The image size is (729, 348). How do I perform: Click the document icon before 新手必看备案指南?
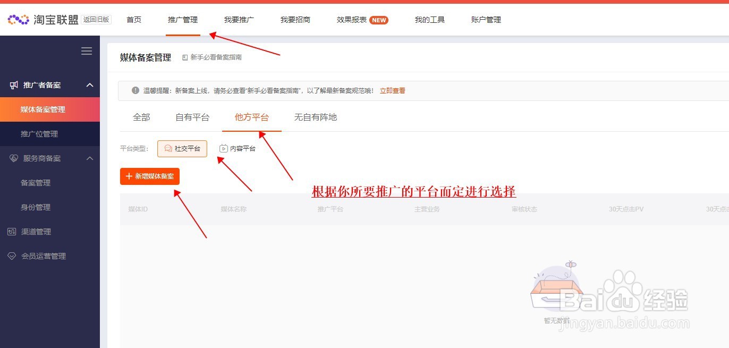pos(183,57)
